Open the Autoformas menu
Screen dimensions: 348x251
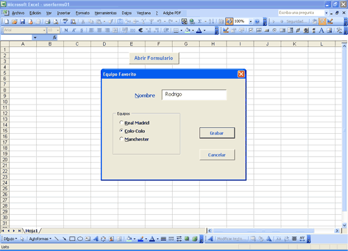(x=40, y=239)
